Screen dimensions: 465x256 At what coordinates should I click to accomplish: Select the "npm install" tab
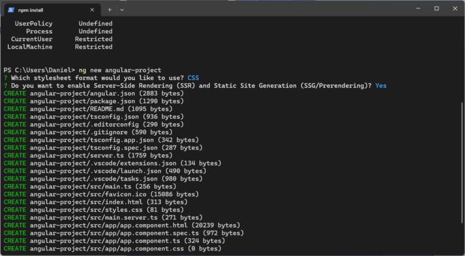(53, 10)
